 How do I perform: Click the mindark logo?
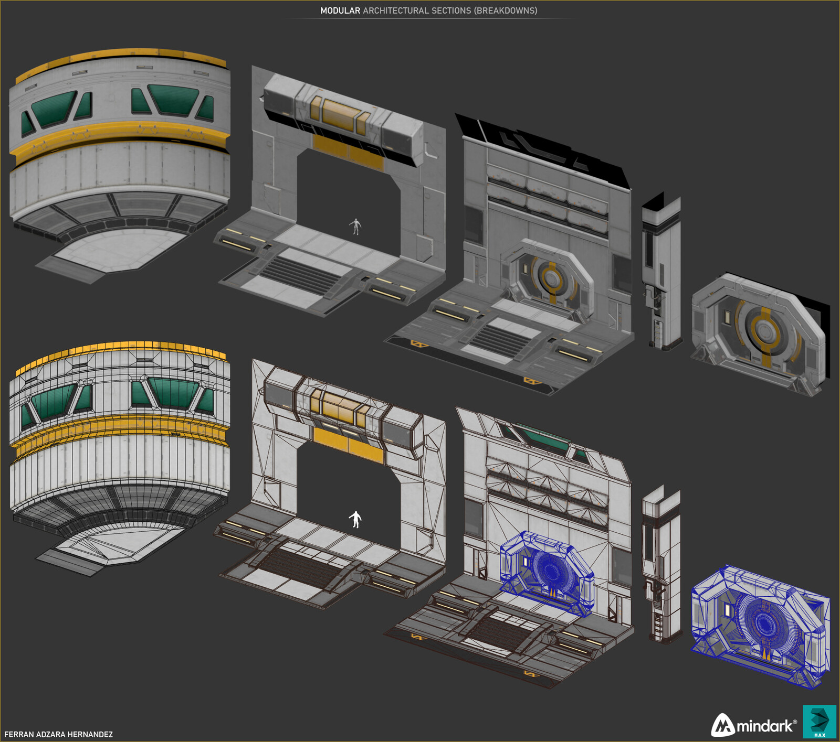[x=753, y=725]
